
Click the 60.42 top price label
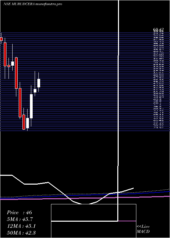click(x=158, y=30)
